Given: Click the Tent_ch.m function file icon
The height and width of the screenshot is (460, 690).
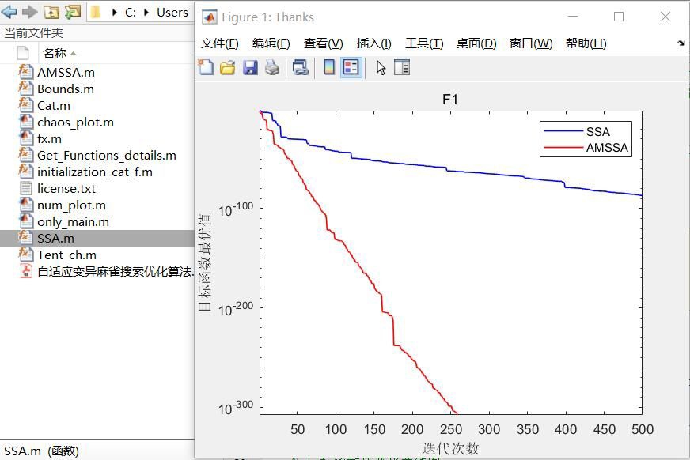Looking at the screenshot, I should coord(25,255).
